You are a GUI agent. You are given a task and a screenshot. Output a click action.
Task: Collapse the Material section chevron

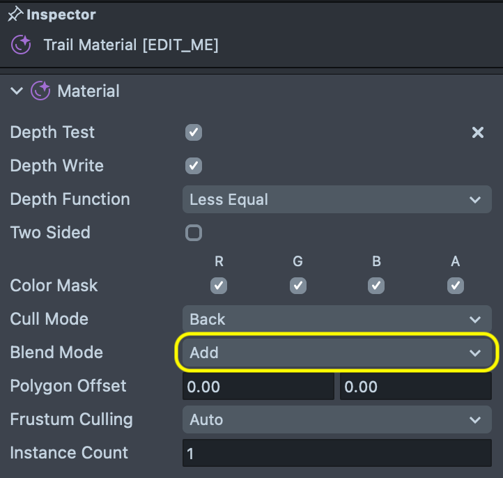coord(17,91)
